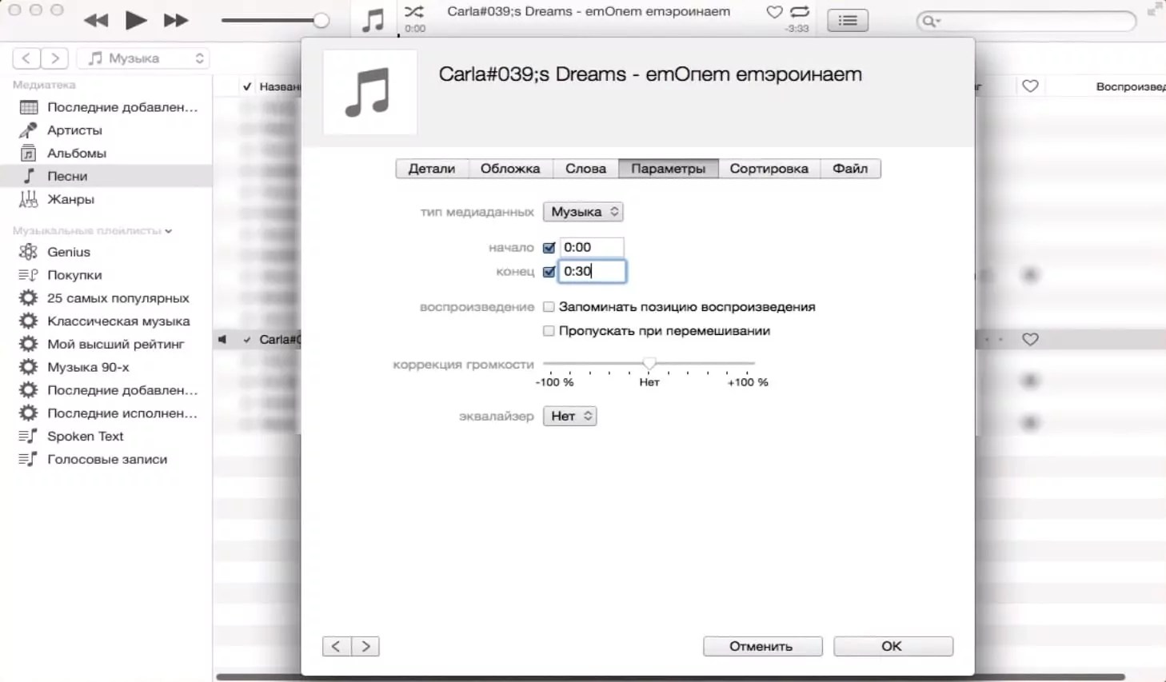The width and height of the screenshot is (1166, 682).
Task: Switch to the Файл tab
Action: (850, 169)
